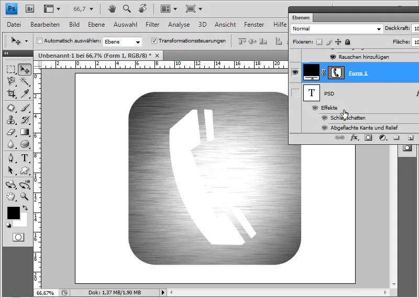Open the tool preset picker arrow
This screenshot has height=298, width=419.
[26, 41]
